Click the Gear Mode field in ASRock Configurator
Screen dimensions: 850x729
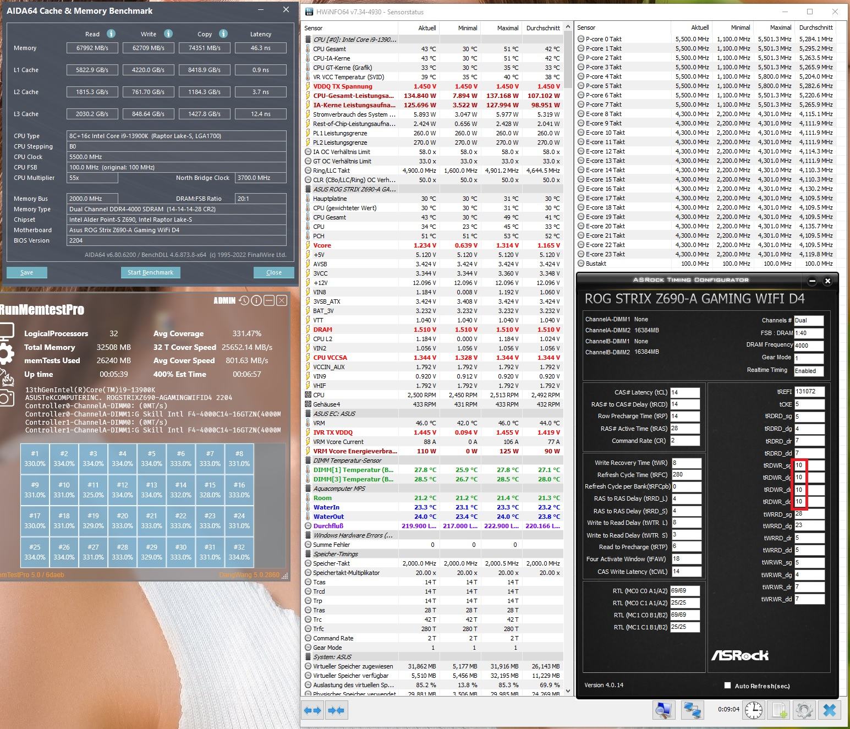pos(808,358)
